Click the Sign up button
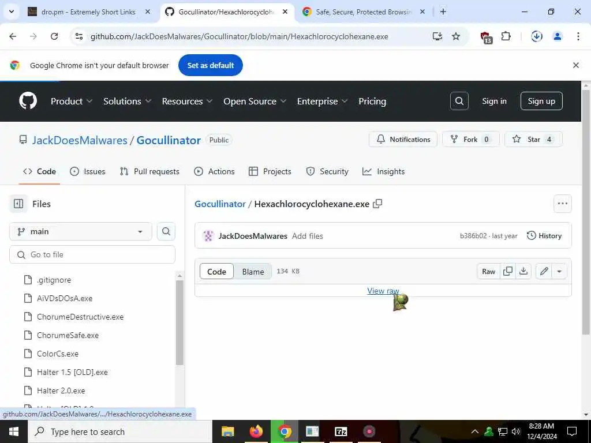Image resolution: width=591 pixels, height=443 pixels. [x=541, y=101]
